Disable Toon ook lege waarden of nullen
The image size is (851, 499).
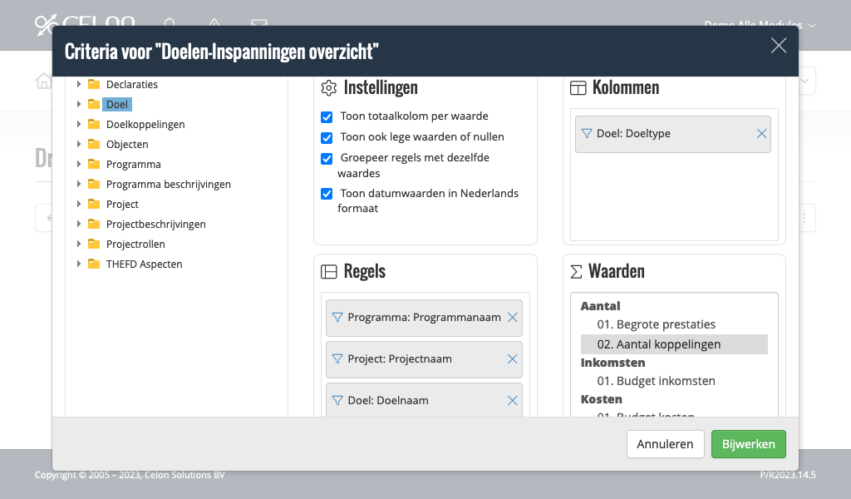click(327, 138)
